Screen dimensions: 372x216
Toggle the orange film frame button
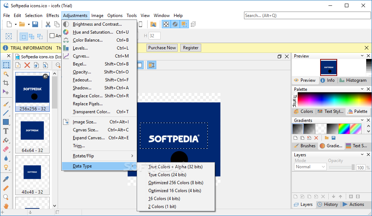(152, 65)
